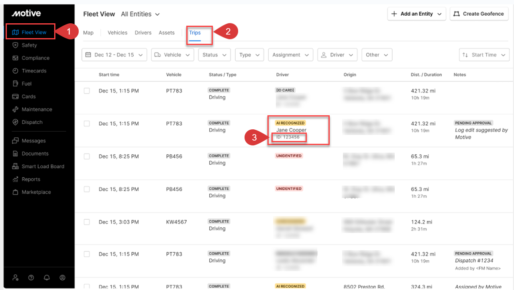Screen dimensions: 514x290
Task: Switch to the Vehicles tab
Action: pyautogui.click(x=117, y=33)
